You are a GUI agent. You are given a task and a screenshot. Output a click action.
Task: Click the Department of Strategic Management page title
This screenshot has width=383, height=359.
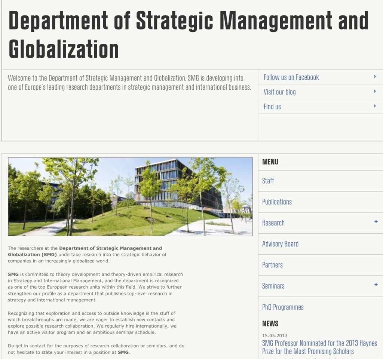coord(188,34)
